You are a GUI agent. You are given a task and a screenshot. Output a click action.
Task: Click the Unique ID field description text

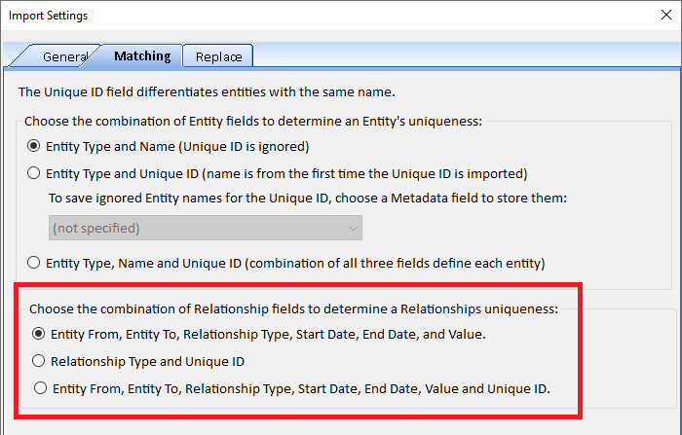(207, 92)
